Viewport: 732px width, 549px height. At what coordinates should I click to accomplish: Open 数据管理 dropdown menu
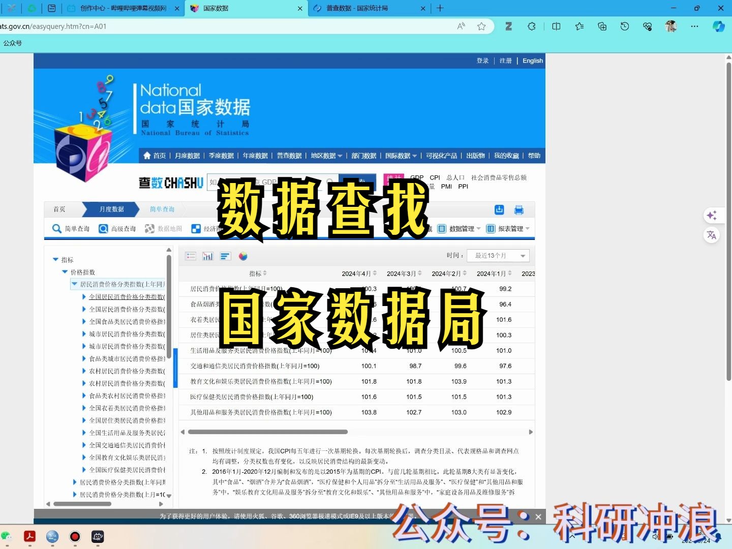pyautogui.click(x=459, y=229)
